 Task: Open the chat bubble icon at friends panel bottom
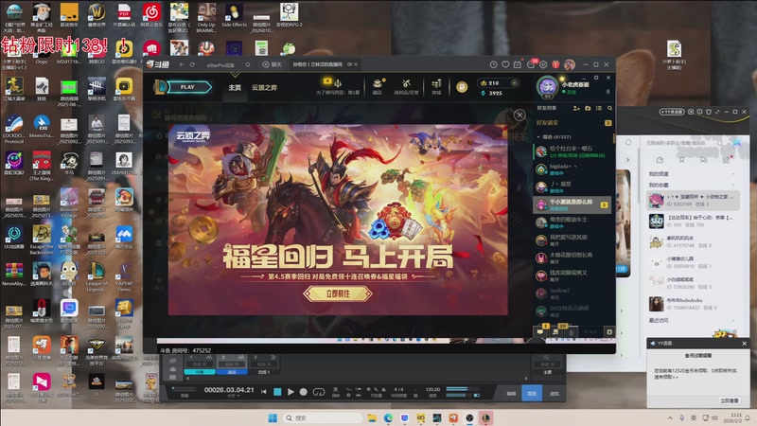[540, 332]
